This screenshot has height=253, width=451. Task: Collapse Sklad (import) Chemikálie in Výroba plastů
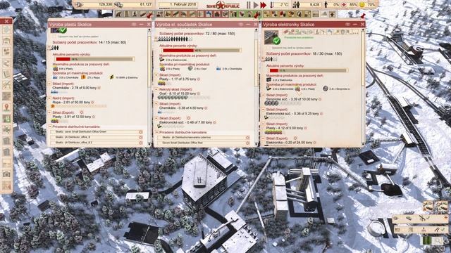click(x=50, y=84)
